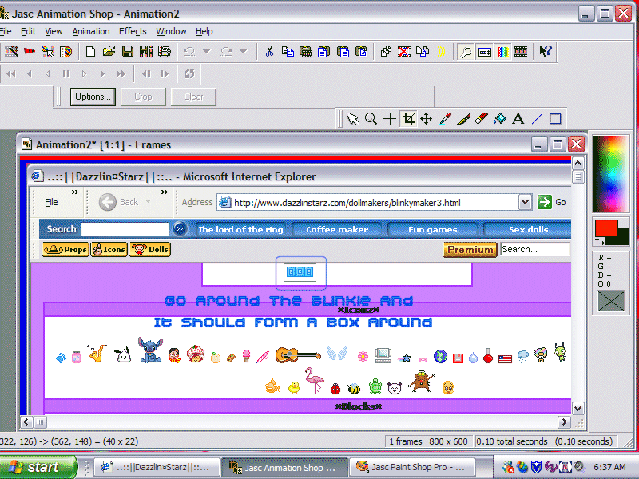The height and width of the screenshot is (479, 639).
Task: Pause animation playback
Action: point(66,73)
